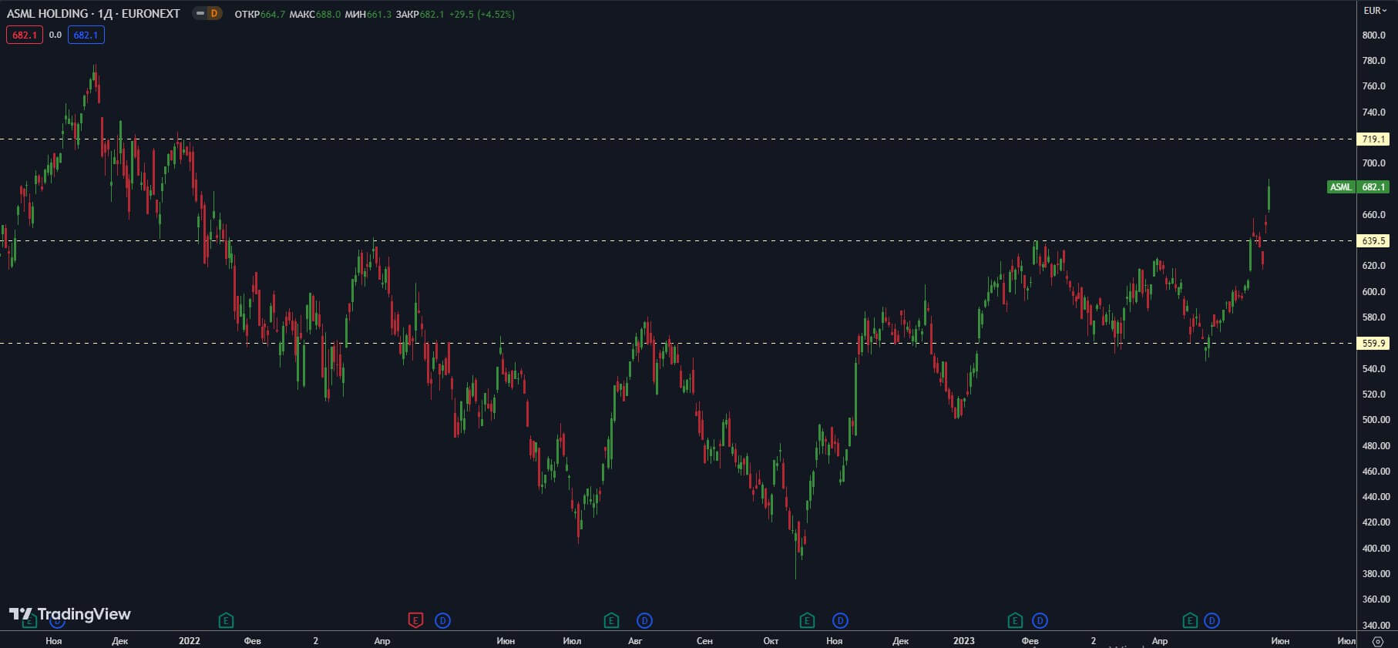Open the November 2022 dividend D marker
This screenshot has width=1398, height=648.
(x=840, y=620)
